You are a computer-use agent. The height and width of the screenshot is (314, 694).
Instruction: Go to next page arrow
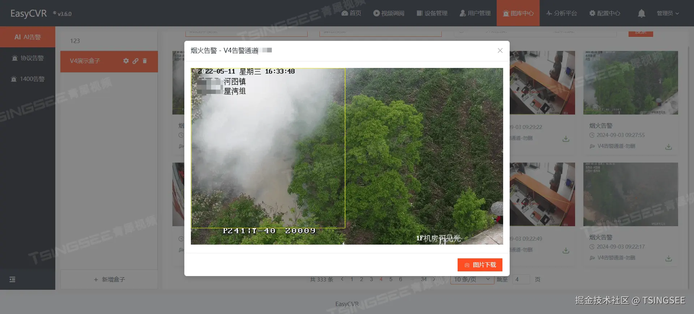coord(434,279)
